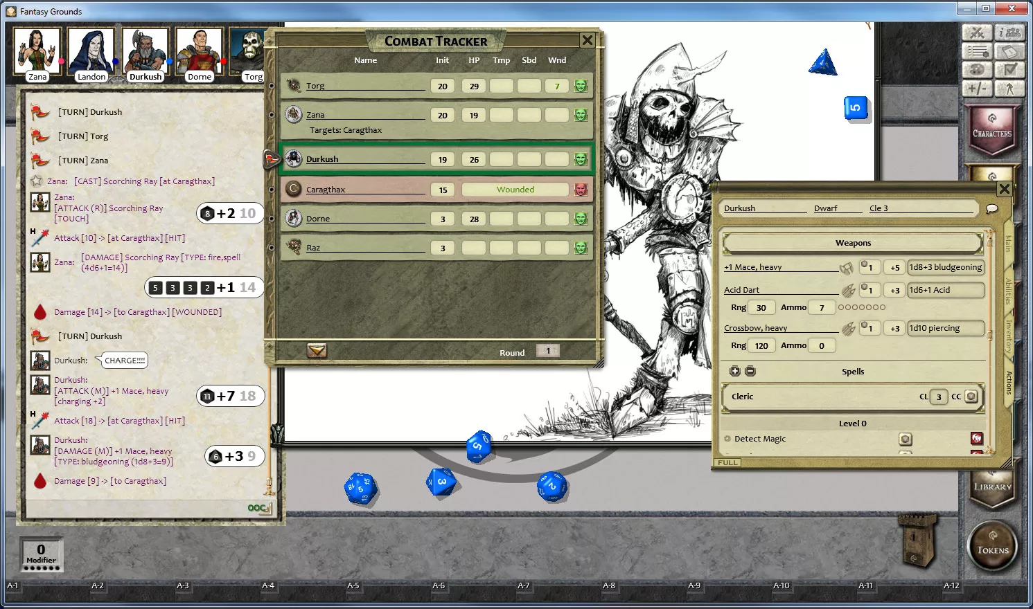This screenshot has height=609, width=1033.
Task: Expand Torg's targeting section toggle
Action: tap(272, 86)
